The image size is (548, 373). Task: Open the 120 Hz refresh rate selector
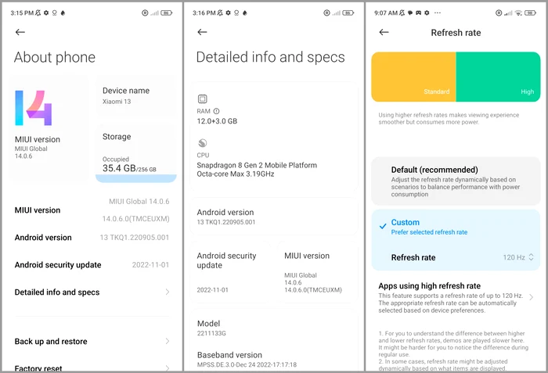518,257
